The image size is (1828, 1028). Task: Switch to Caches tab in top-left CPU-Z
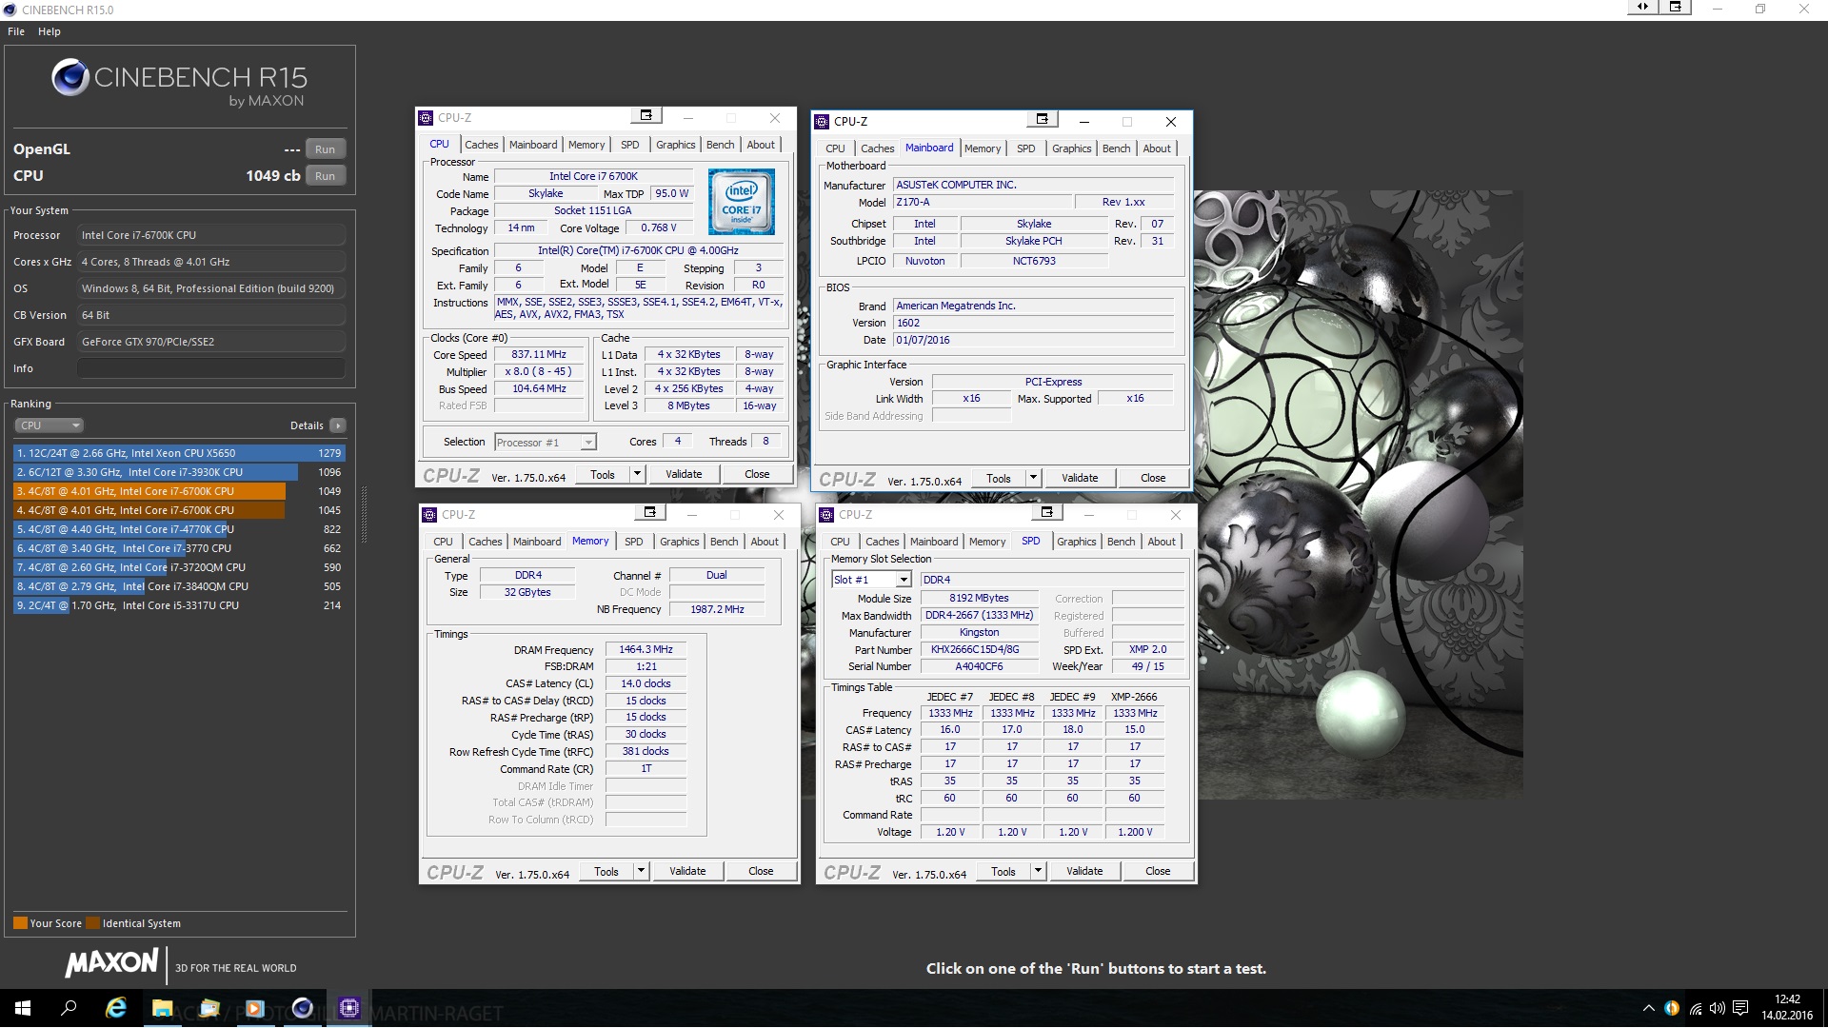click(481, 145)
